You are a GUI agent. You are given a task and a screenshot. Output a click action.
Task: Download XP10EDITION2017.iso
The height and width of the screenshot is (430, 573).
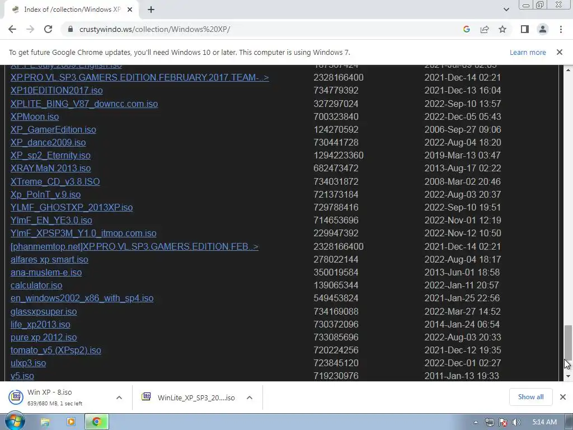[x=57, y=90]
